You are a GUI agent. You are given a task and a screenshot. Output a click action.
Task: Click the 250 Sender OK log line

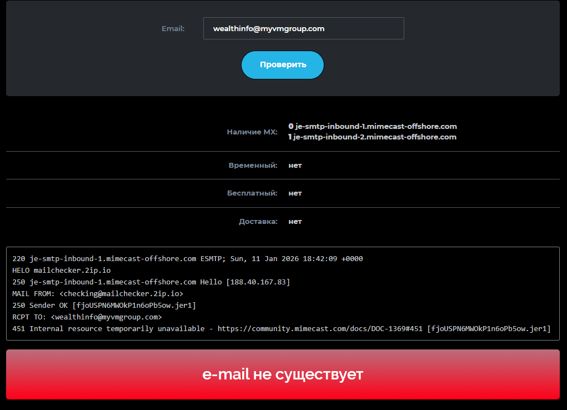point(104,306)
